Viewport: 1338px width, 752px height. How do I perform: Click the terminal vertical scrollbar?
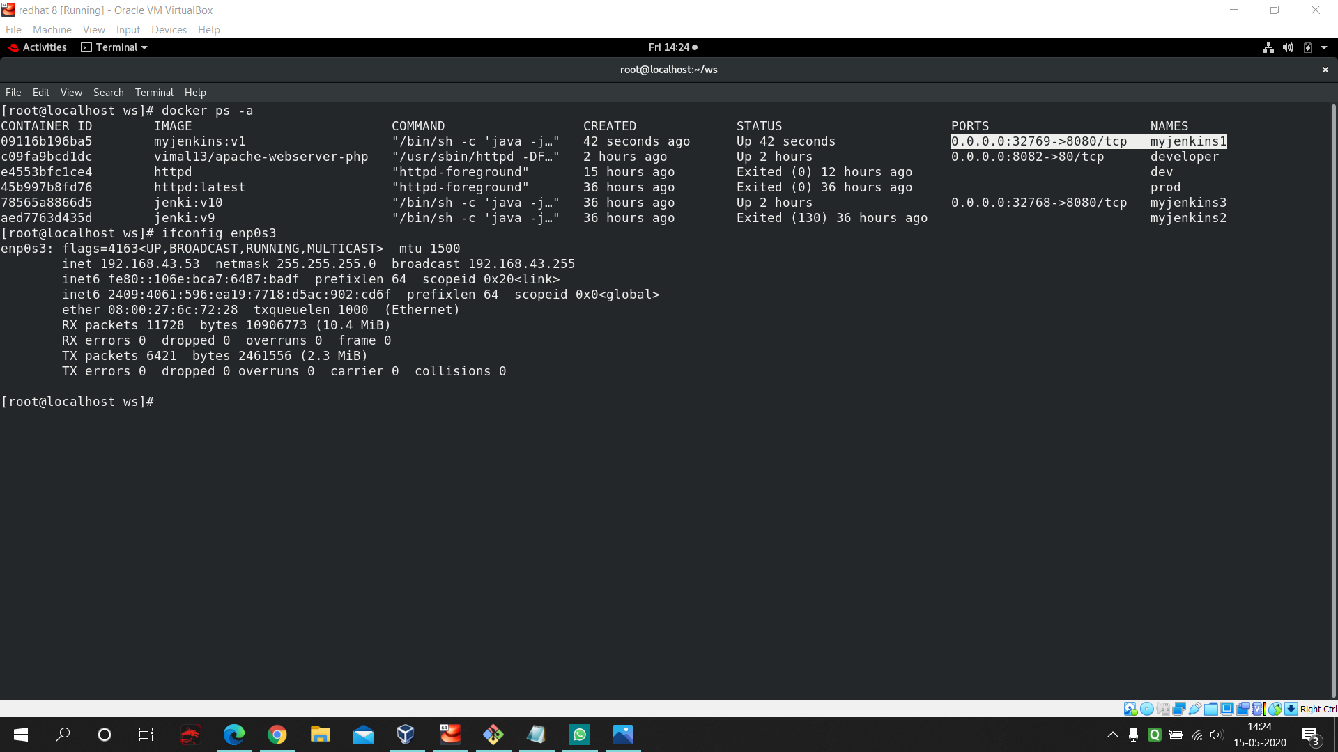[1333, 400]
